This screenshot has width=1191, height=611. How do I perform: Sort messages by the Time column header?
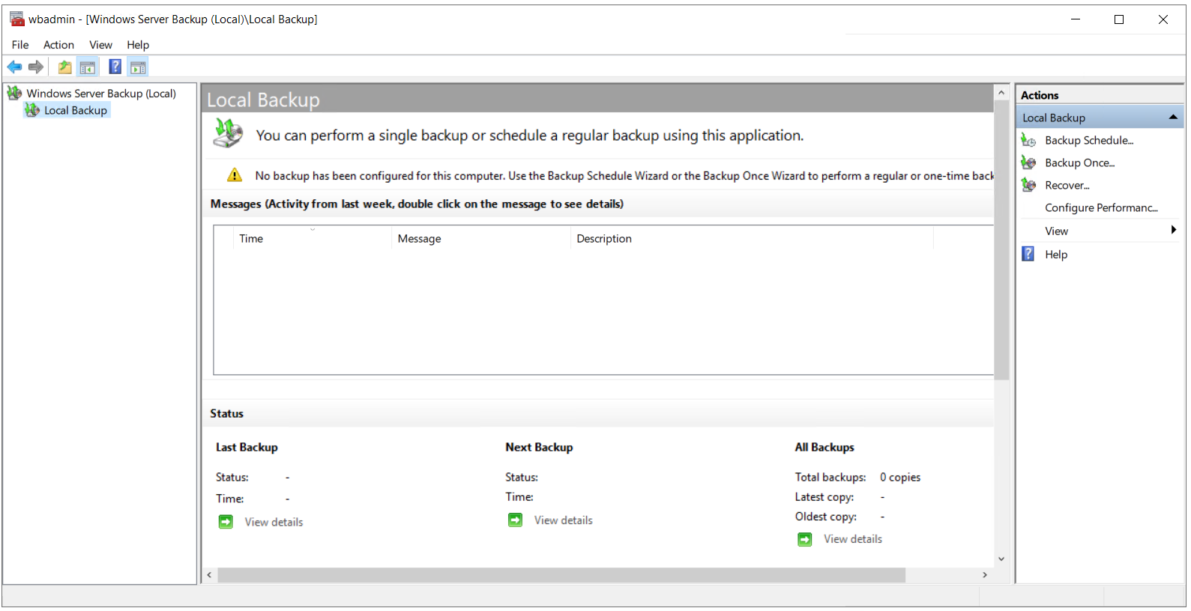point(251,239)
